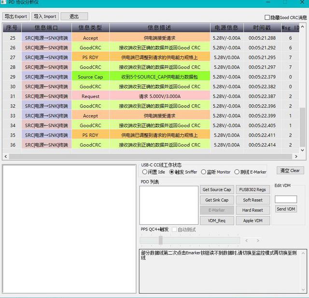Enable the 隐藏Good CRC消息 checkbox

tap(267, 17)
